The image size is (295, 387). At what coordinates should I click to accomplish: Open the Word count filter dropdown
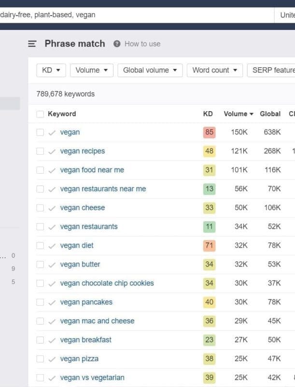tap(214, 70)
